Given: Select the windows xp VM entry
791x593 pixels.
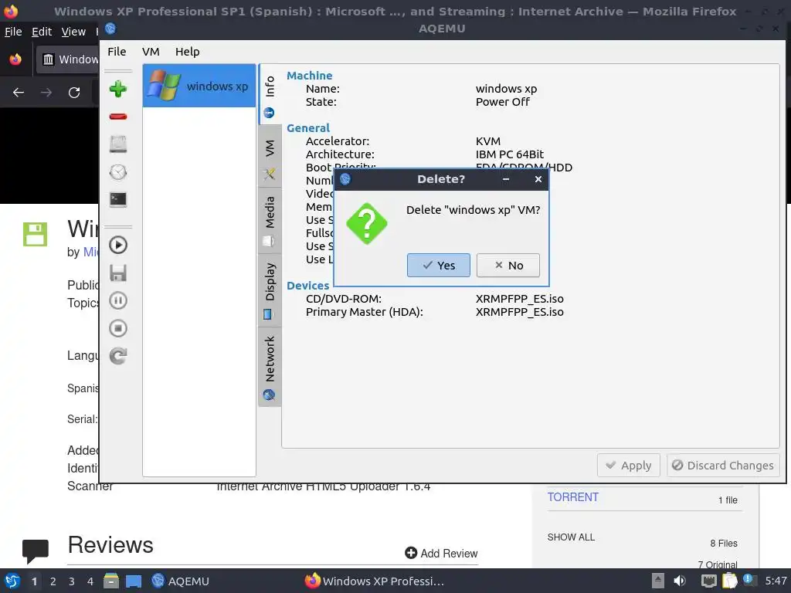Looking at the screenshot, I should (199, 86).
